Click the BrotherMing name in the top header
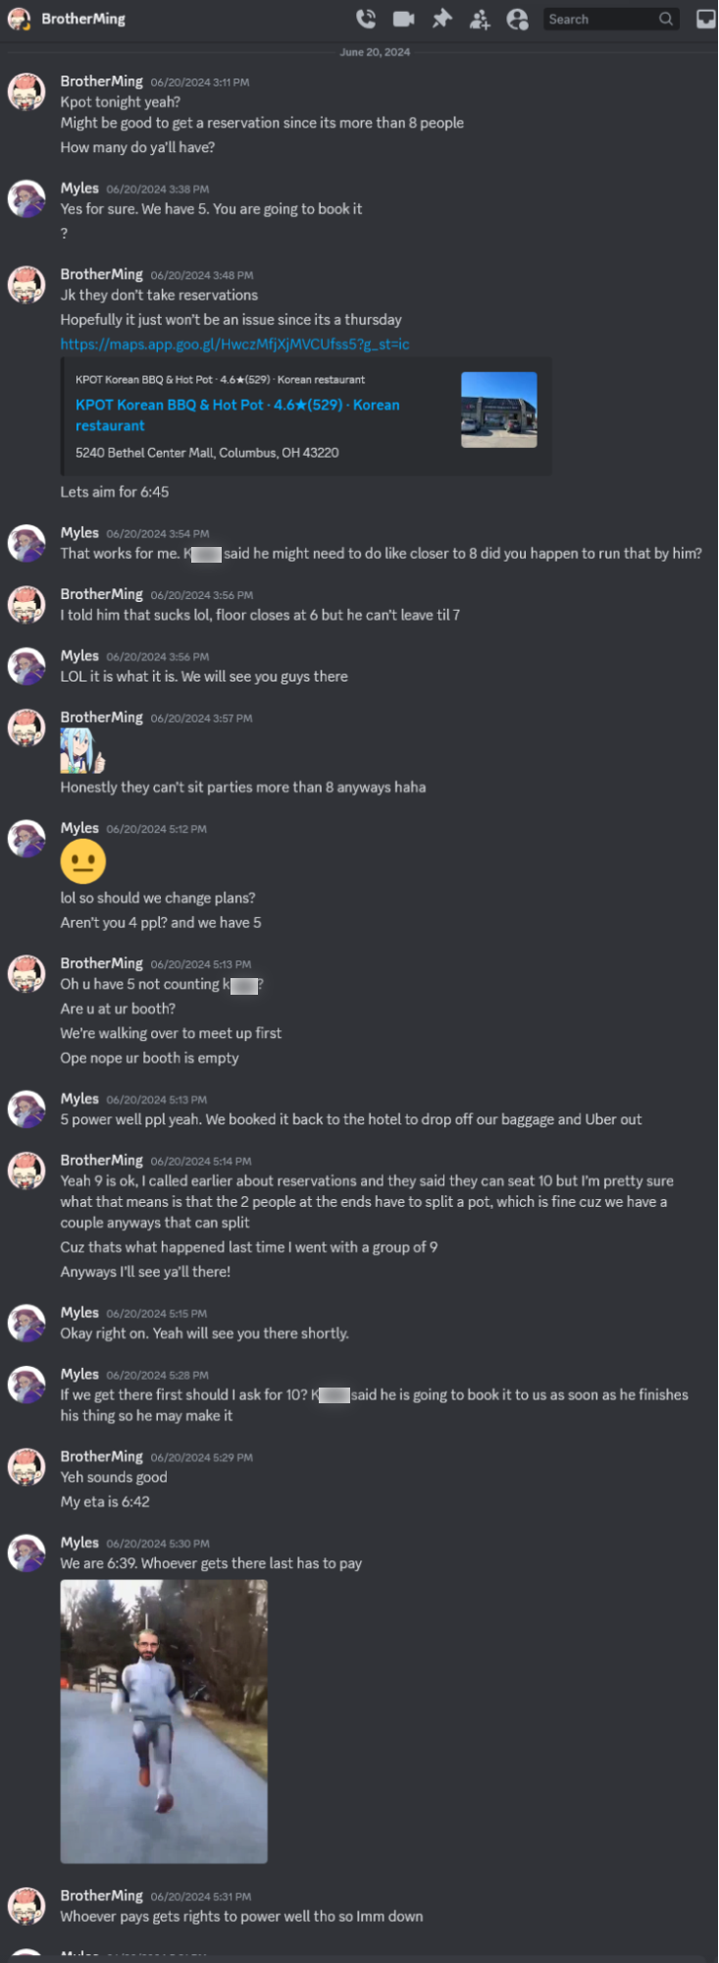719x1963 pixels. click(x=83, y=19)
